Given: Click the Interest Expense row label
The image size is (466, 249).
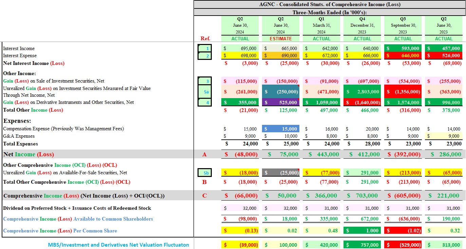Looking at the screenshot, I should pos(20,55).
